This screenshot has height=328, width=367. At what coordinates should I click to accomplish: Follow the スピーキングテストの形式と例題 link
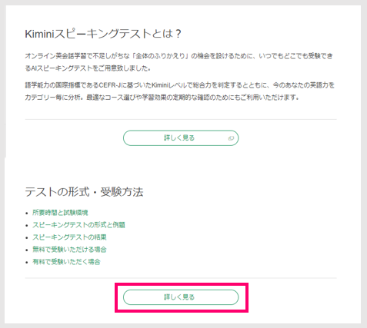click(78, 225)
